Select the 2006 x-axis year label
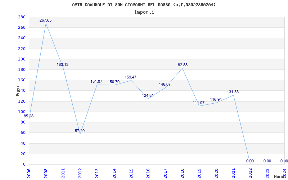288x180 pixels. coord(29,174)
